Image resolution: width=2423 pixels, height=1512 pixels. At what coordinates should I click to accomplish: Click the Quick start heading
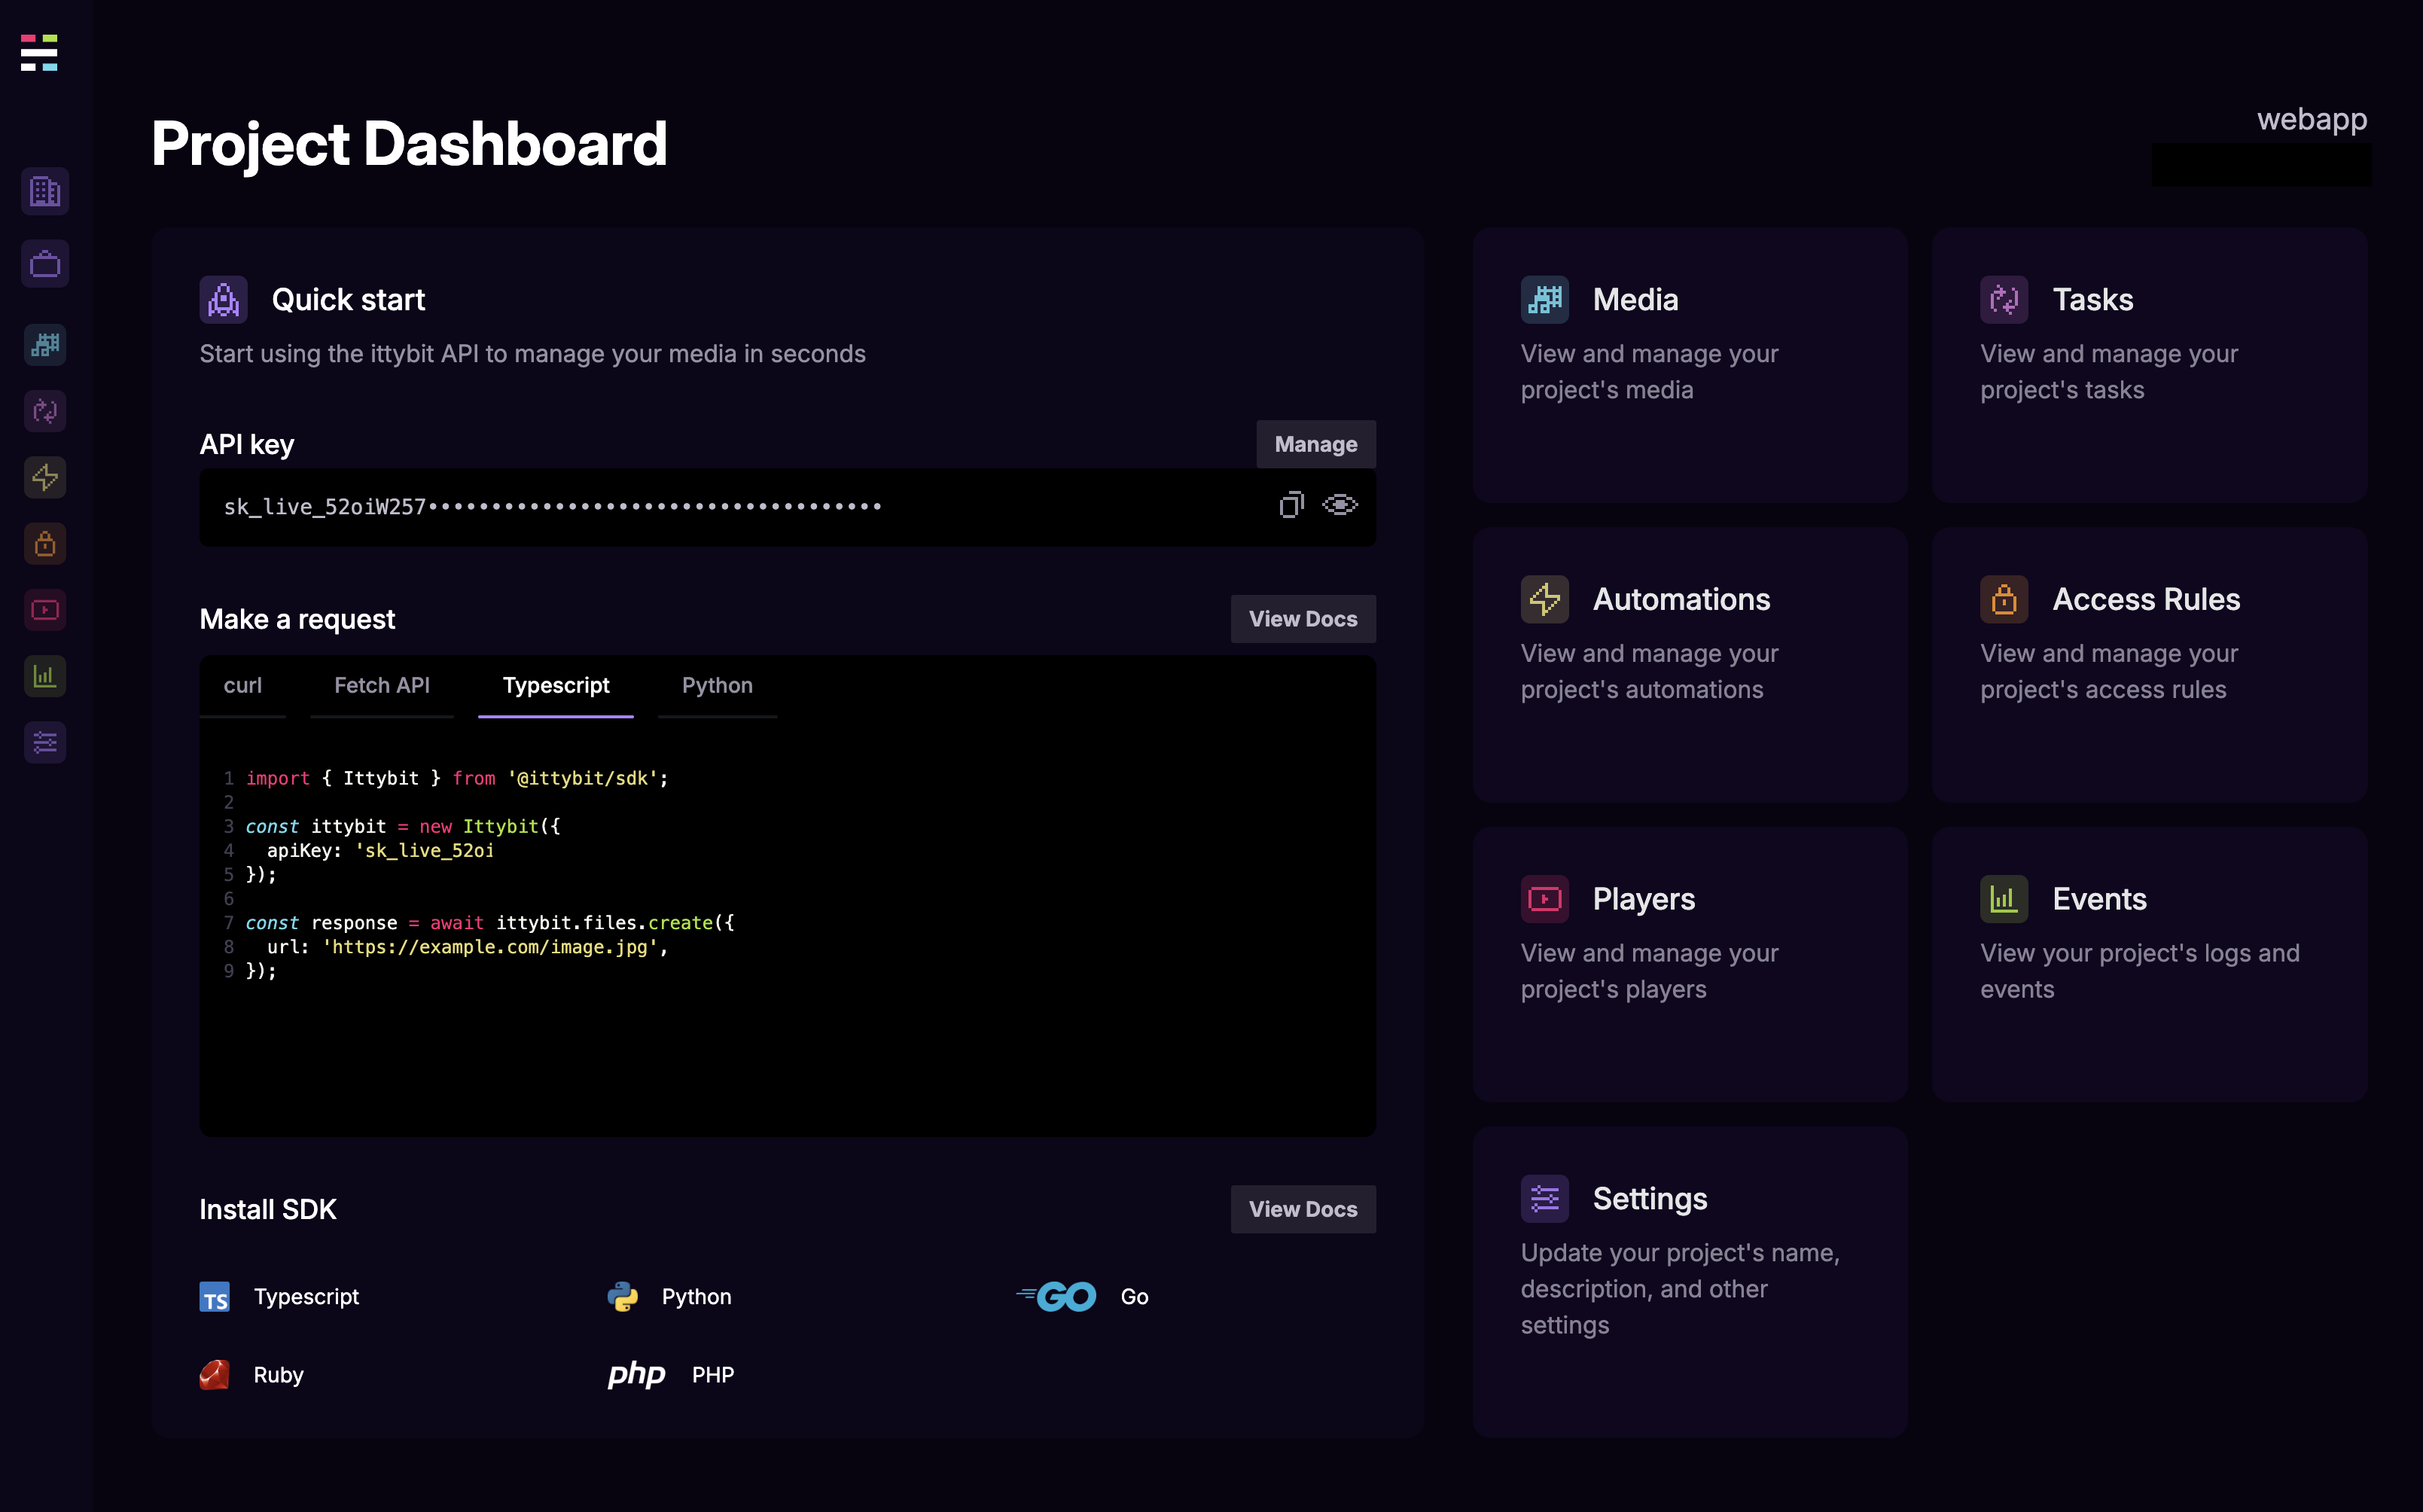click(x=348, y=300)
